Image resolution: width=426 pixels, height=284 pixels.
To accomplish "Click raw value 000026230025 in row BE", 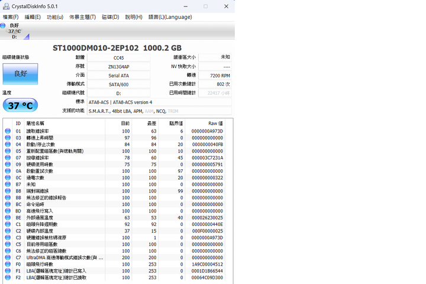I will [207, 218].
